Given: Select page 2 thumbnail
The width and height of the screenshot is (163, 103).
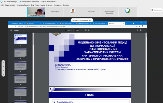Looking at the screenshot, I should pos(20,52).
